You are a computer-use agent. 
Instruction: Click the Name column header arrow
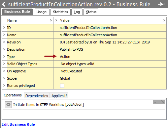pyautogui.click(x=51, y=20)
